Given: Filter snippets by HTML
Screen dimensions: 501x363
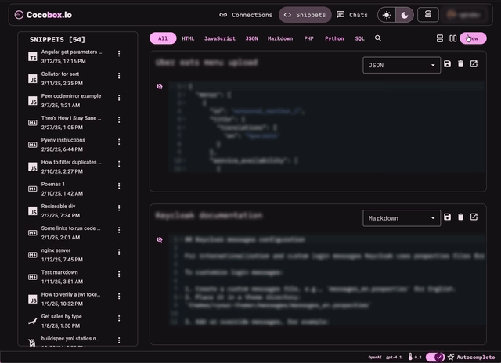Looking at the screenshot, I should (188, 38).
